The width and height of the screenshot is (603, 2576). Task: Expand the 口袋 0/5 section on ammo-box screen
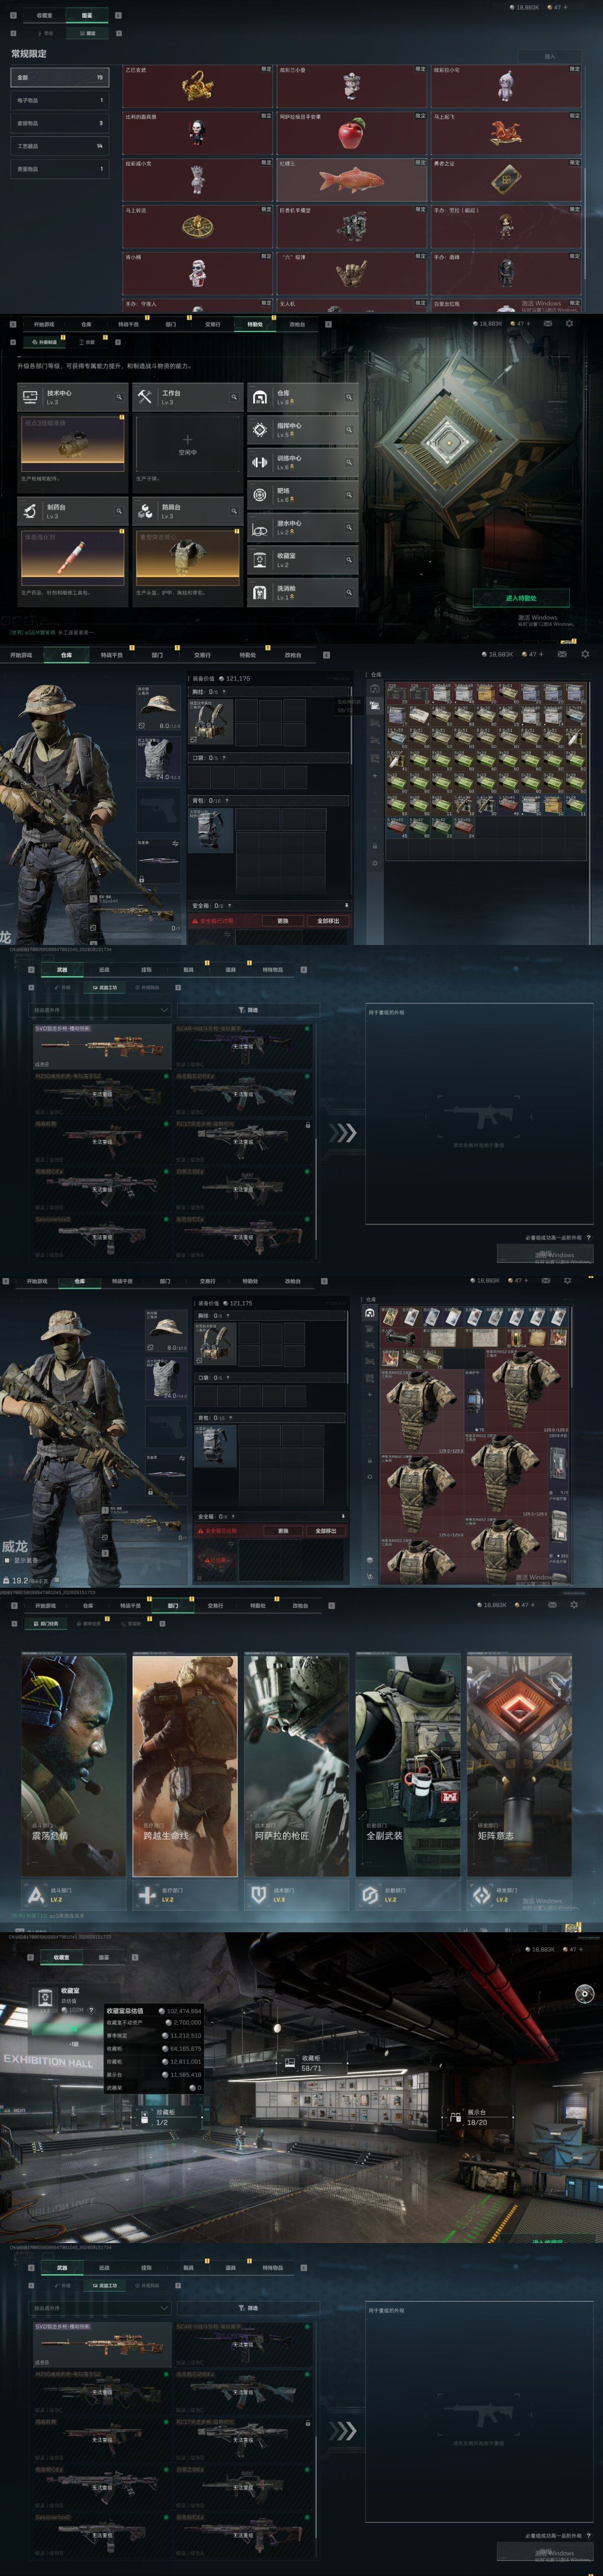269,758
